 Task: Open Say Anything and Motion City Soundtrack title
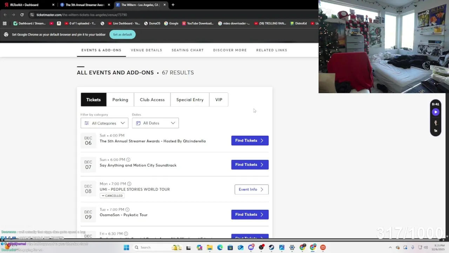(x=138, y=165)
